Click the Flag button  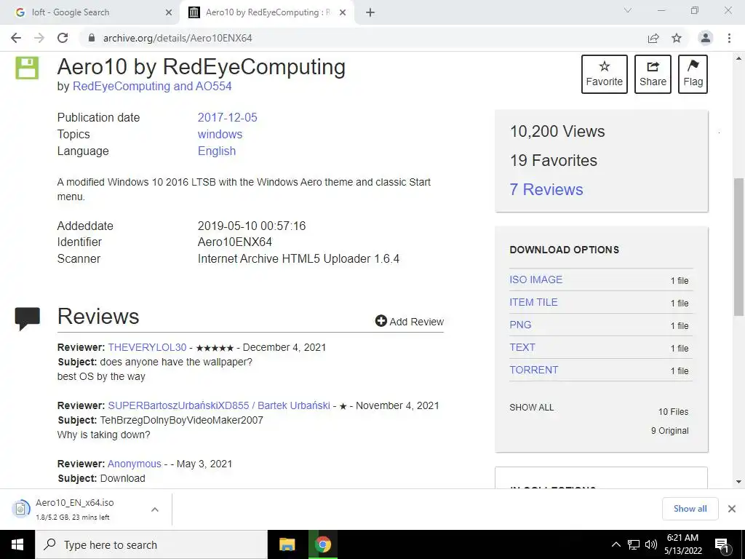pos(693,74)
